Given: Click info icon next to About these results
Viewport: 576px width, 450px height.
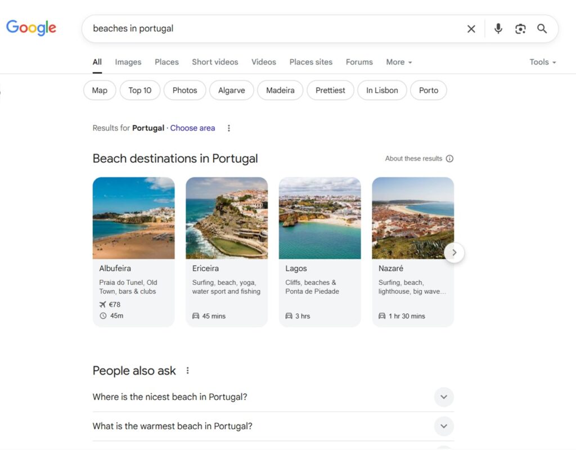Looking at the screenshot, I should (449, 159).
